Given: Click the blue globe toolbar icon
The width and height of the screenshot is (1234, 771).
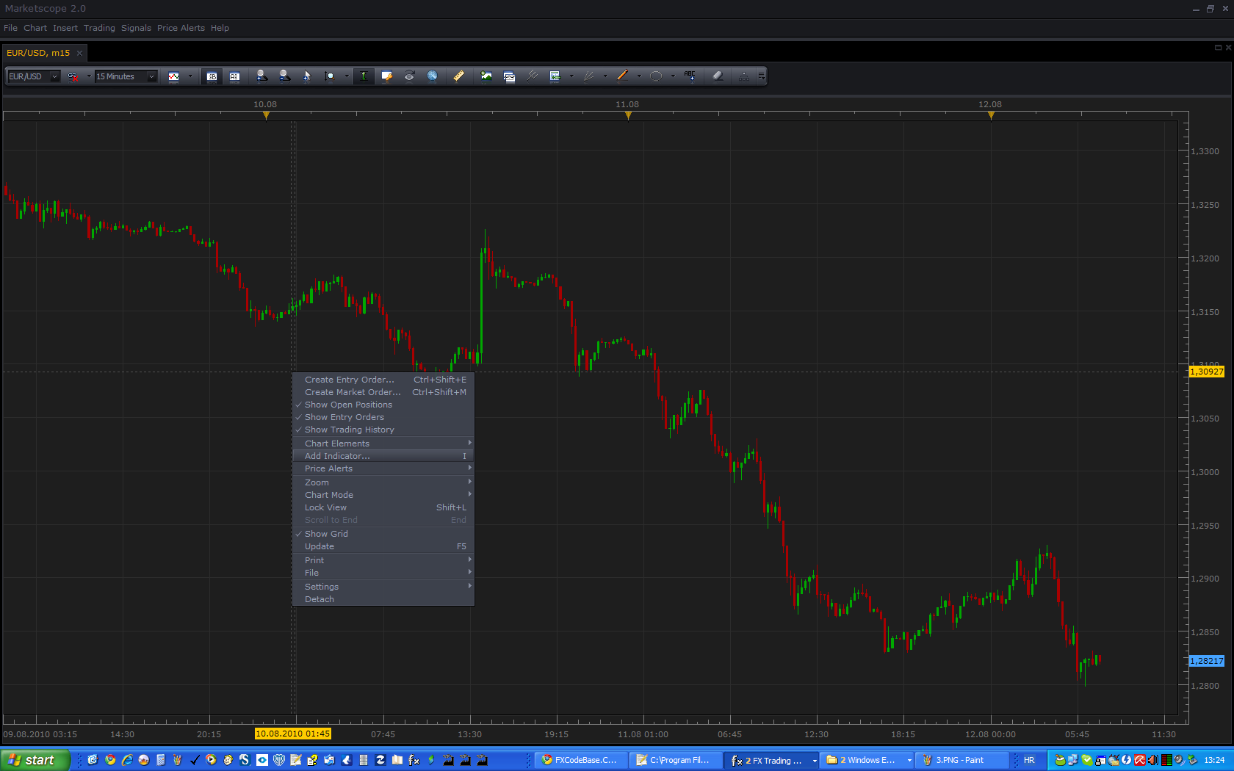Looking at the screenshot, I should pos(432,76).
